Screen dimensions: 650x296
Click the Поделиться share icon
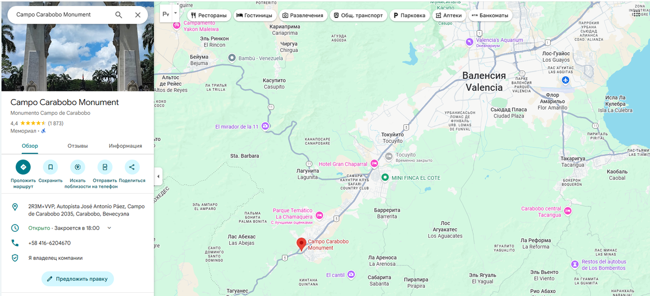tap(132, 167)
